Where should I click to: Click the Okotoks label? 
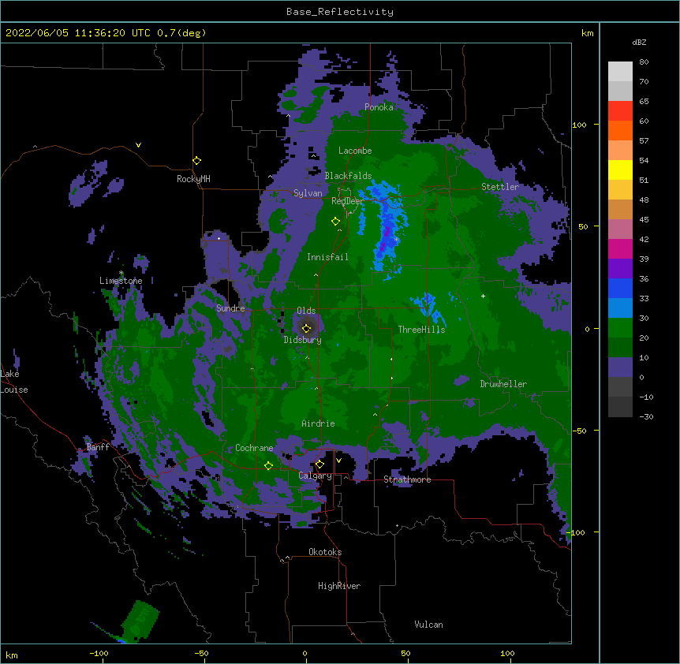tap(325, 552)
